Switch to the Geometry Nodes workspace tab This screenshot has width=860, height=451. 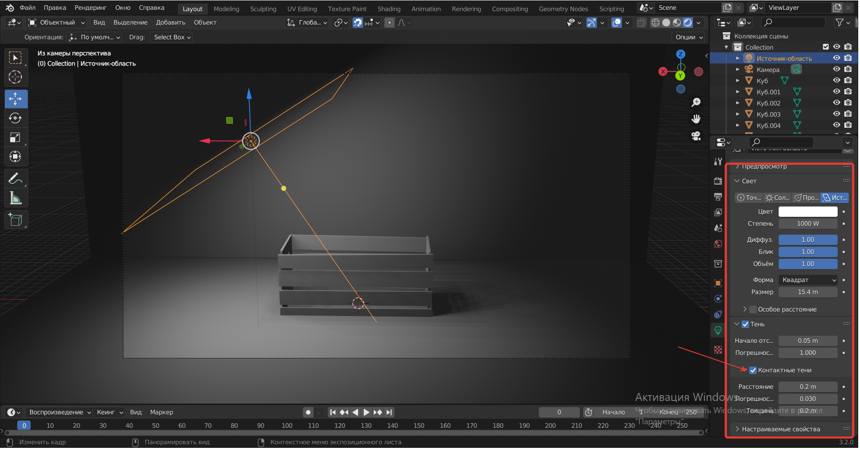pos(563,9)
